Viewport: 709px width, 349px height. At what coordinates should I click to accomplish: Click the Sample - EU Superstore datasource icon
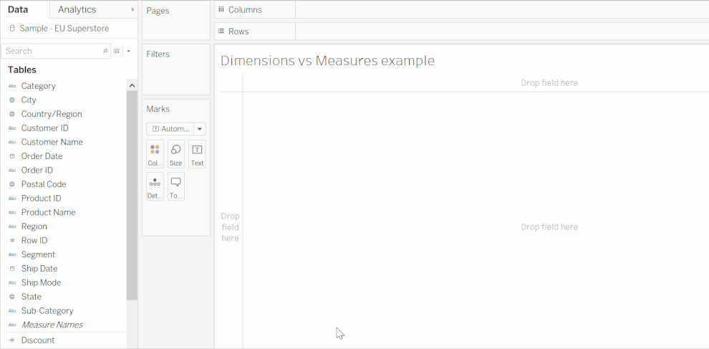click(x=12, y=29)
